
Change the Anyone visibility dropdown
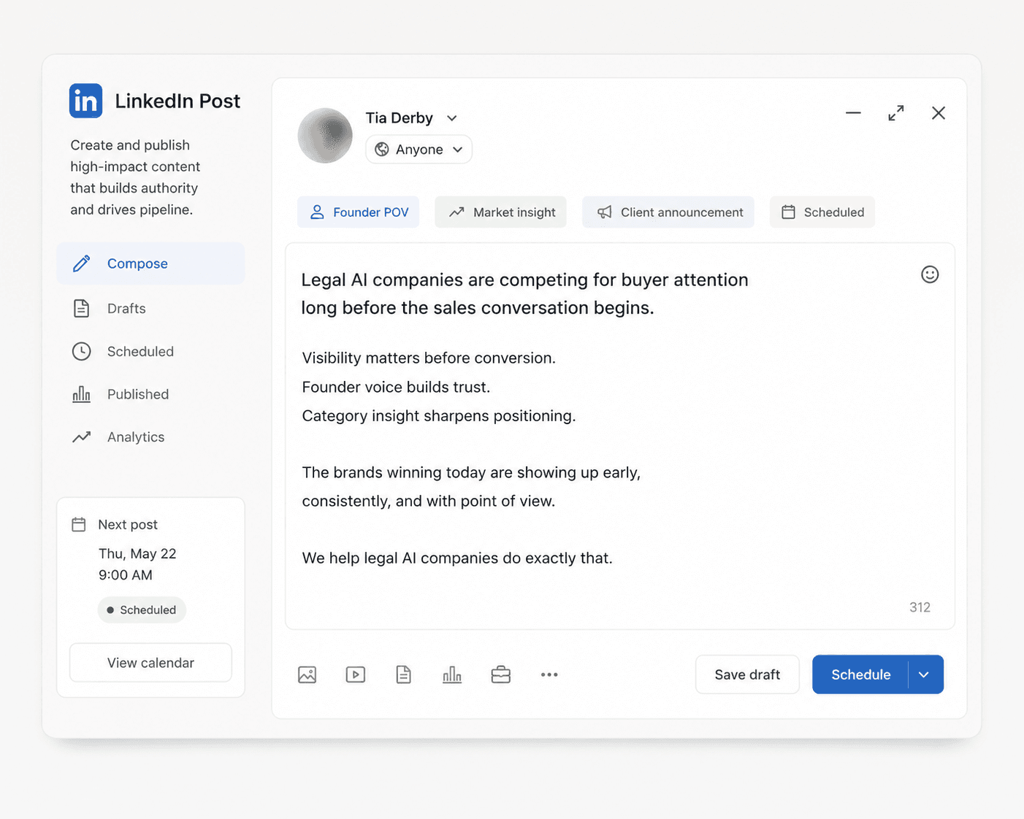[419, 150]
